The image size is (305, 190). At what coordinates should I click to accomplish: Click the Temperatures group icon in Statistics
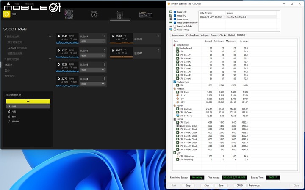pyautogui.click(x=175, y=45)
